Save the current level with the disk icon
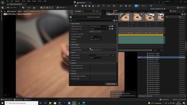 tap(3, 8)
